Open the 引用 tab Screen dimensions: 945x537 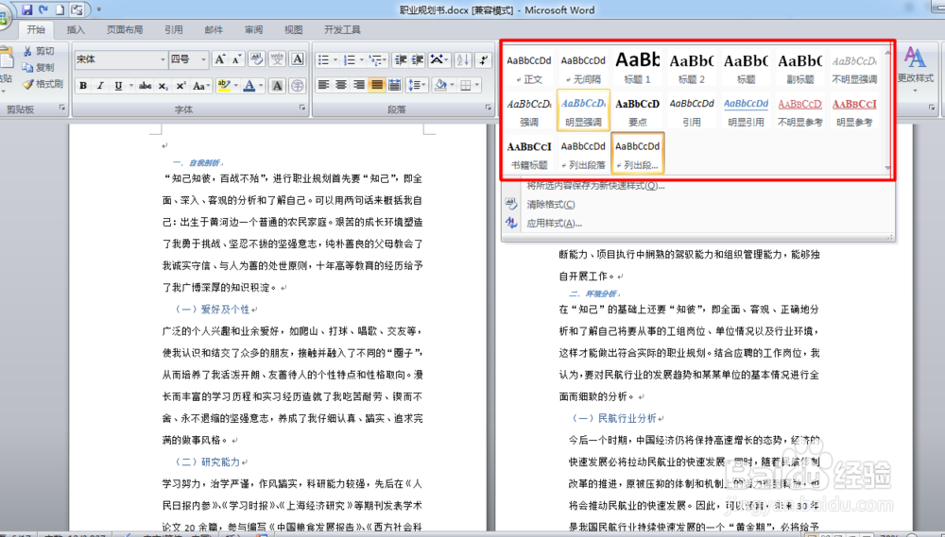click(x=174, y=29)
